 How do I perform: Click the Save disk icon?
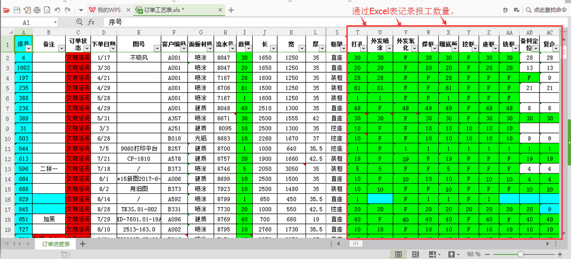(17, 10)
